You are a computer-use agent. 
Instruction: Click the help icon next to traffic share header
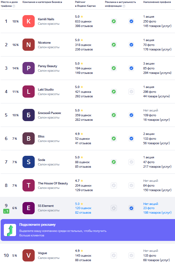point(14,6)
